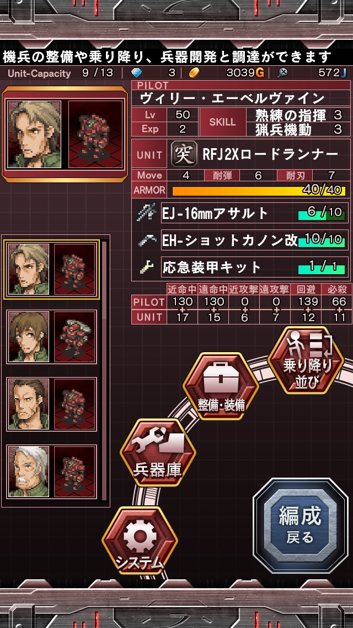Click the ARMOR 40/40 gauge bar

coord(259,190)
